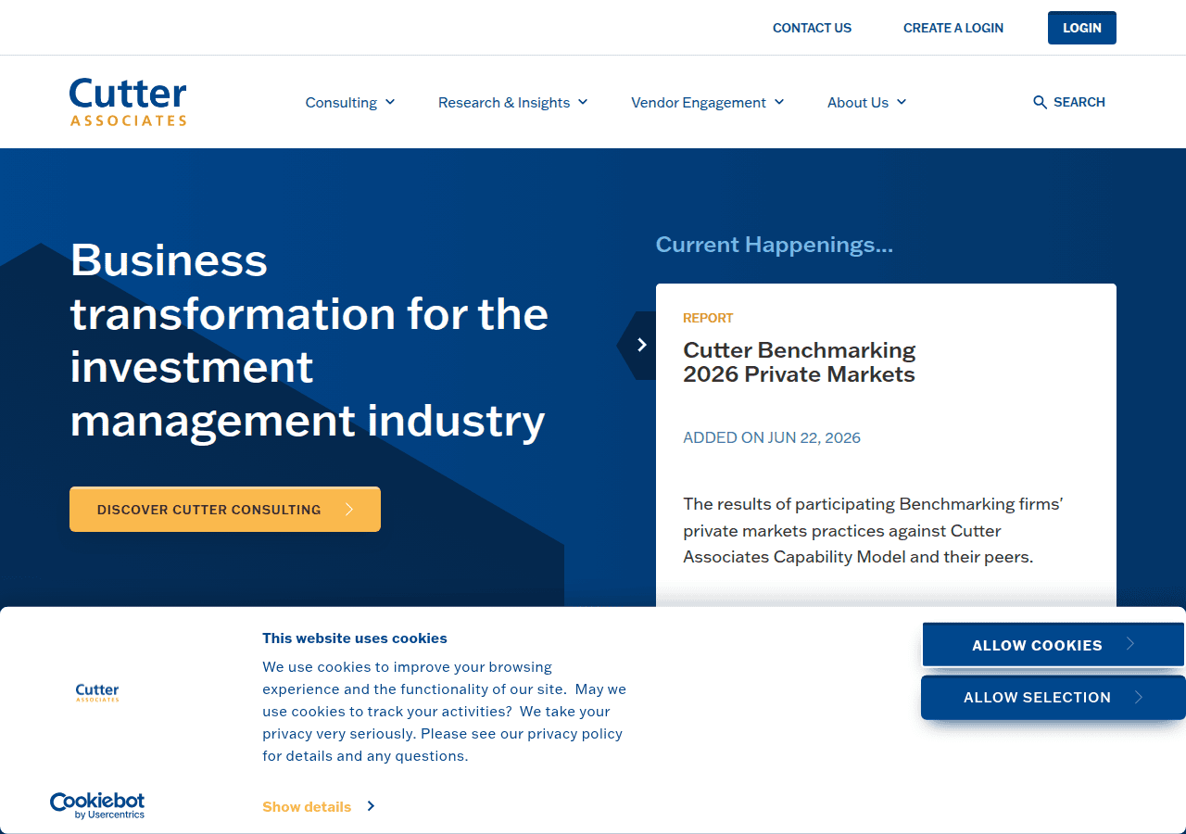
Task: Click the Current Happenings heading
Action: tap(775, 245)
